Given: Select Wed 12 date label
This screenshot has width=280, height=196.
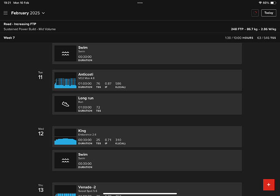Looking at the screenshot, I should 41,132.
